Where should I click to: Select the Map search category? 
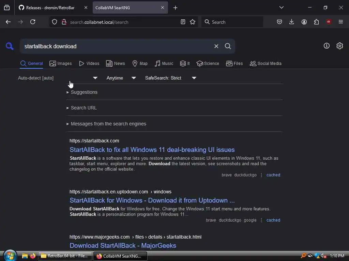(140, 64)
